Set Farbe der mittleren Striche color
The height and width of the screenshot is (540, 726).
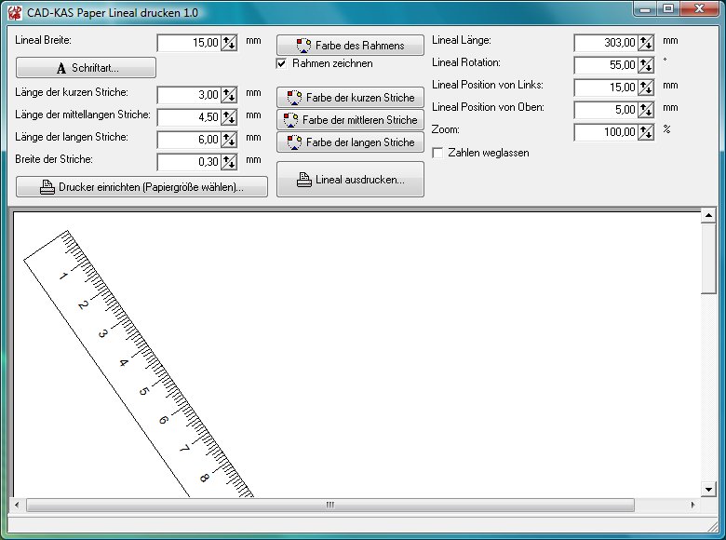coord(350,120)
